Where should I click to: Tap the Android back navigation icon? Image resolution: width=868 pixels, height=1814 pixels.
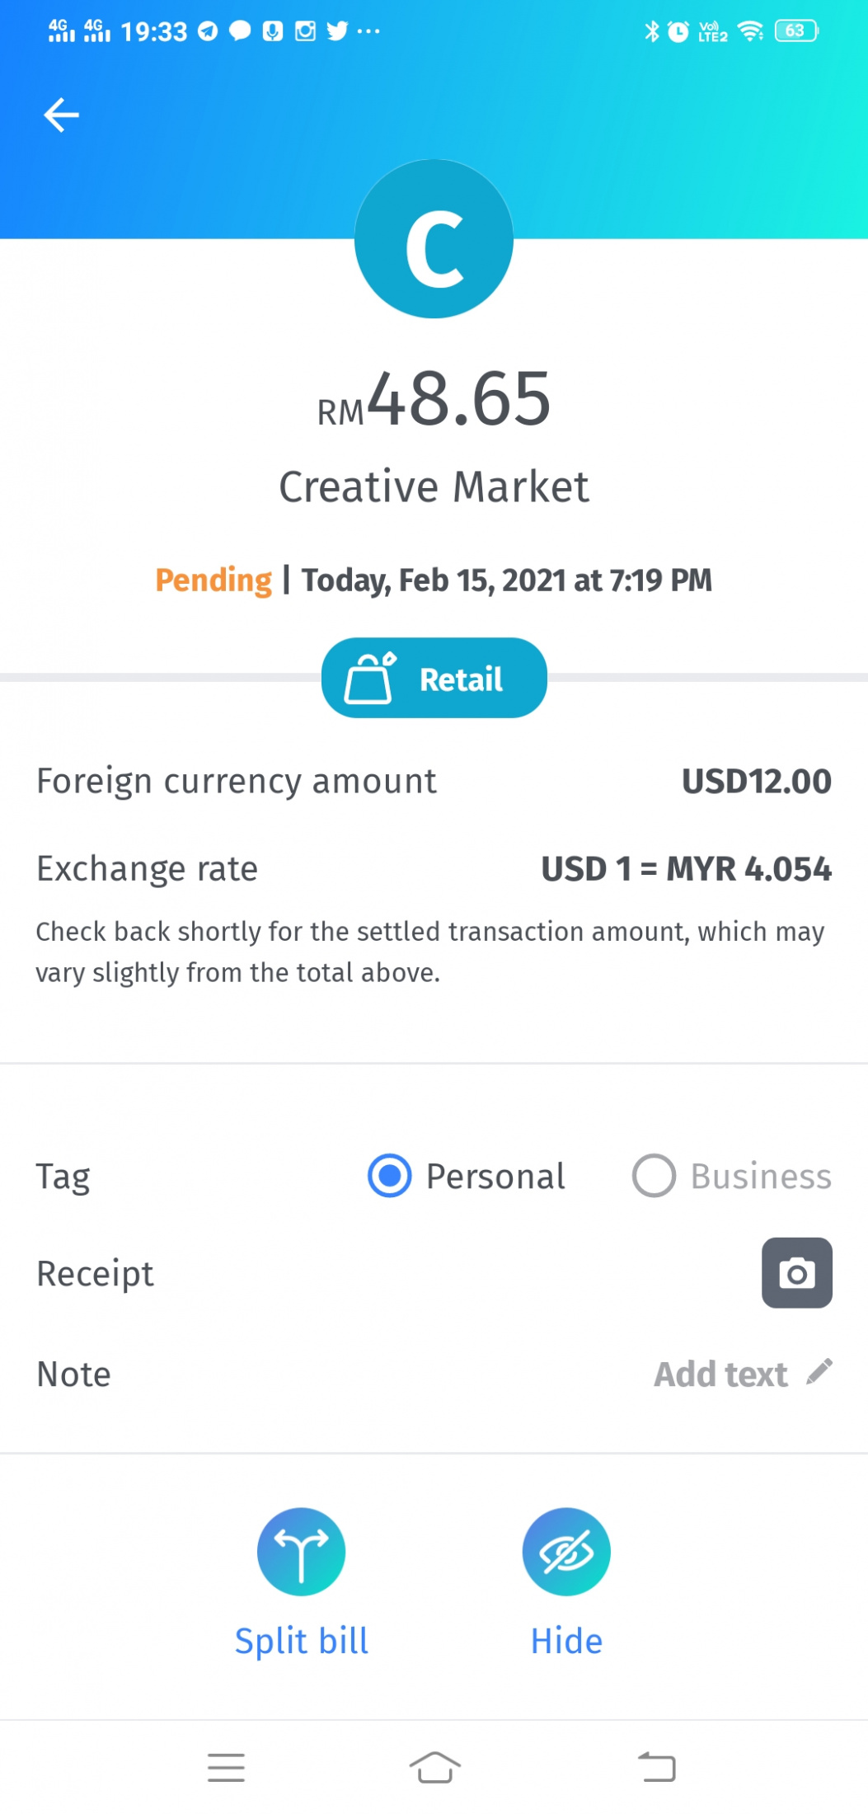[657, 1767]
